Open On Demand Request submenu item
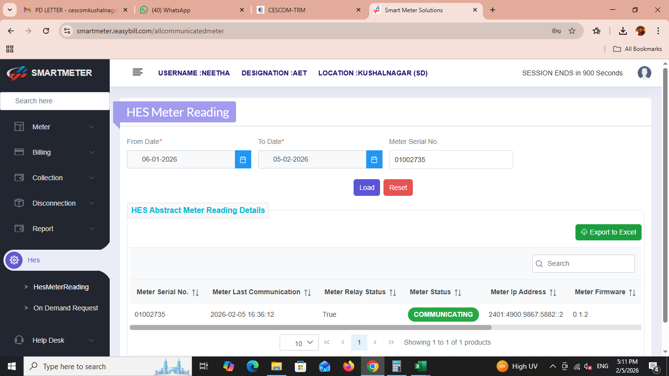This screenshot has height=376, width=669. click(x=66, y=308)
